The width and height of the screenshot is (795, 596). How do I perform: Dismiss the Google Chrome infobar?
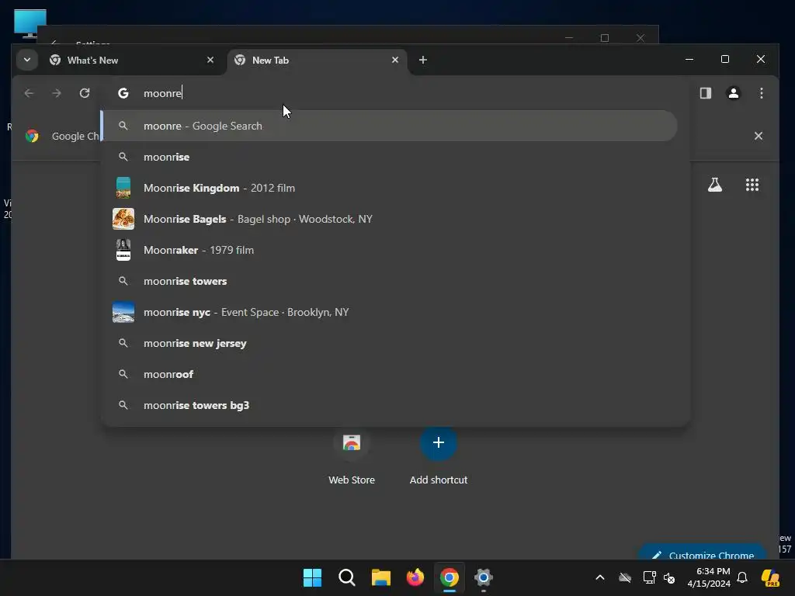(759, 136)
